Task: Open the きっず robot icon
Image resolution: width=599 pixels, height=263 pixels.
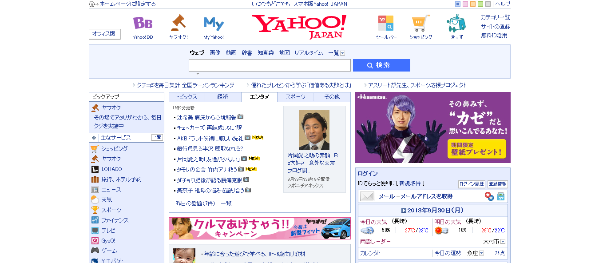Action: 456,23
